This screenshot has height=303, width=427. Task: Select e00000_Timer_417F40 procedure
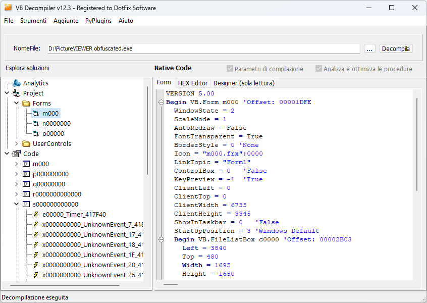coord(74,215)
